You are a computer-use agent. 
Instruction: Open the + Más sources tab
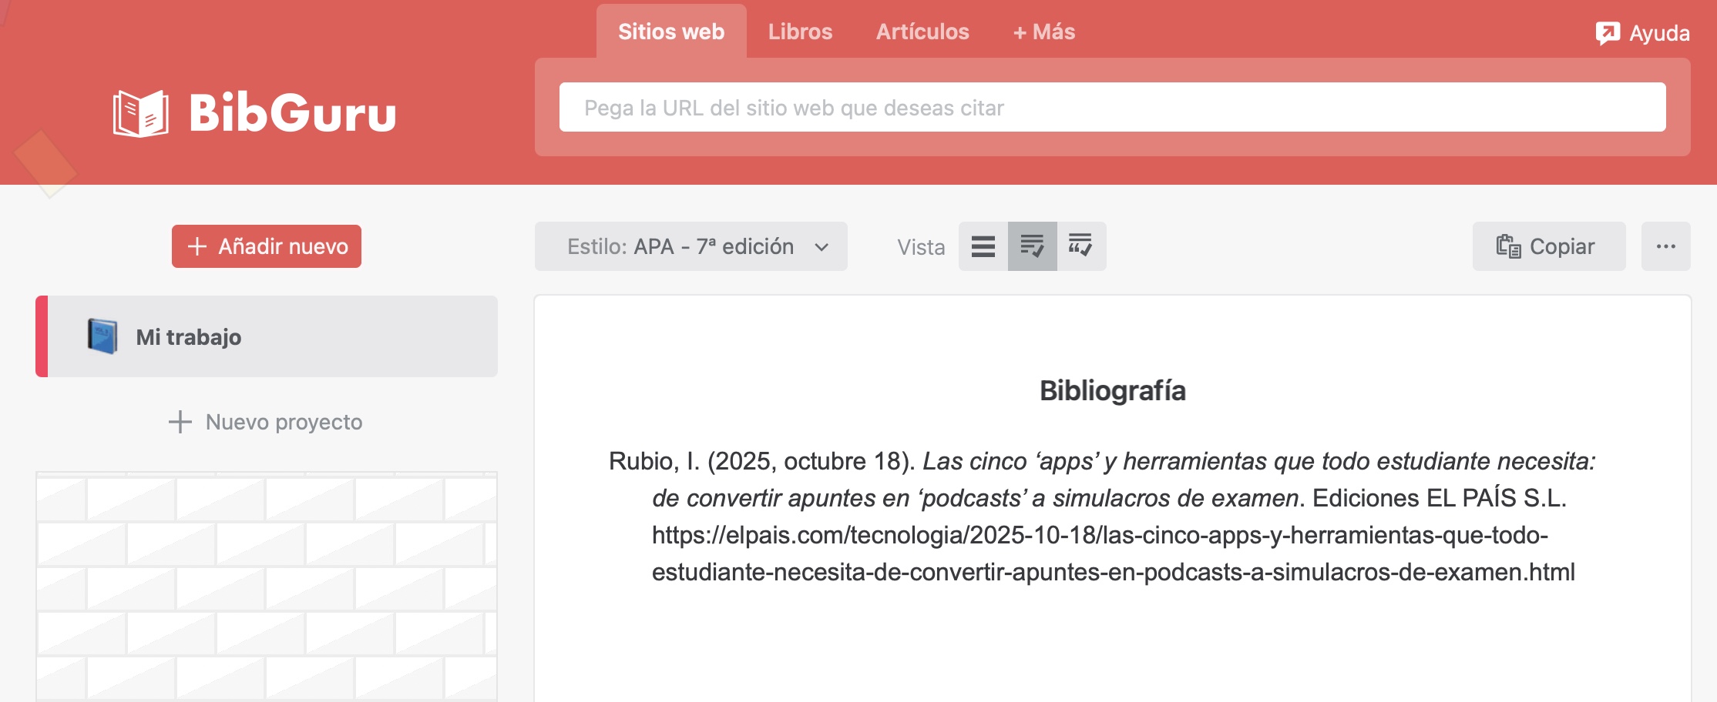(1044, 32)
